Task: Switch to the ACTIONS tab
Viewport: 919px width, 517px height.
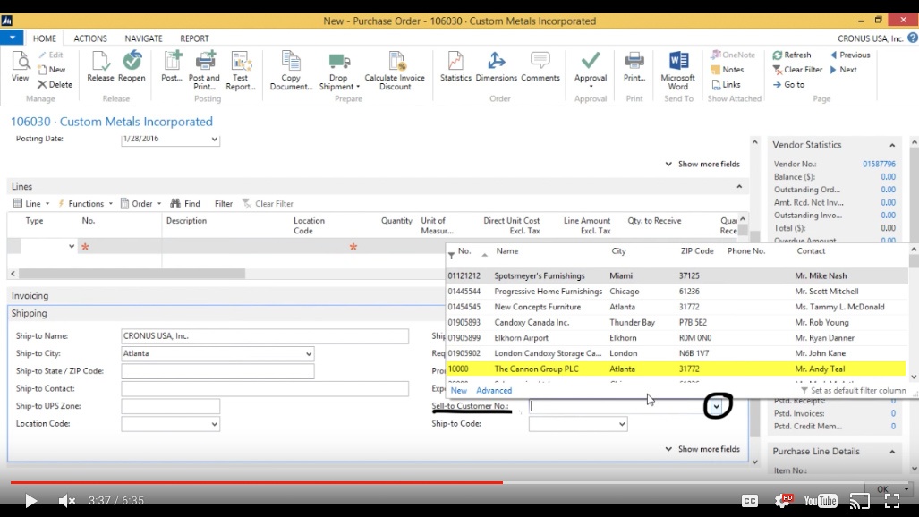Action: click(x=90, y=38)
